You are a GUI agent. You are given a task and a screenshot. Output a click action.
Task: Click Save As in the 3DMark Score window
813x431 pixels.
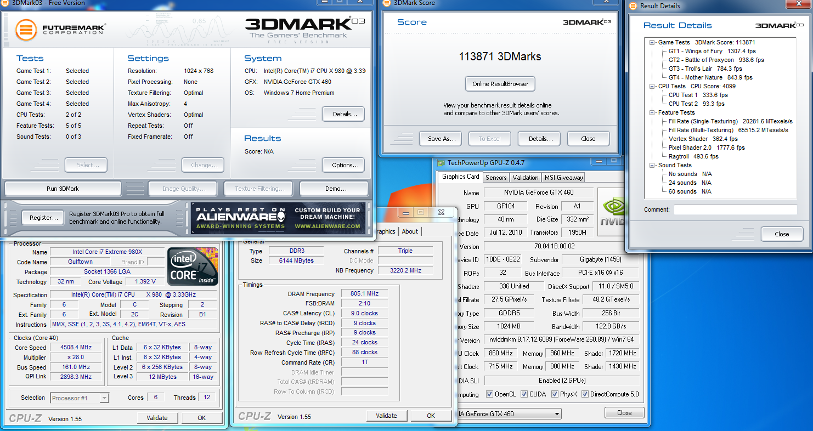pos(441,139)
